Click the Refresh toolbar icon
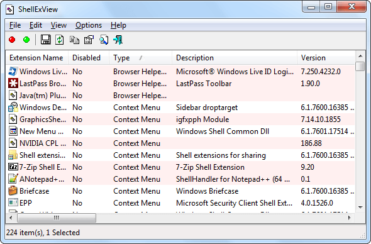Screen dimensions: 371x244 click(x=59, y=40)
